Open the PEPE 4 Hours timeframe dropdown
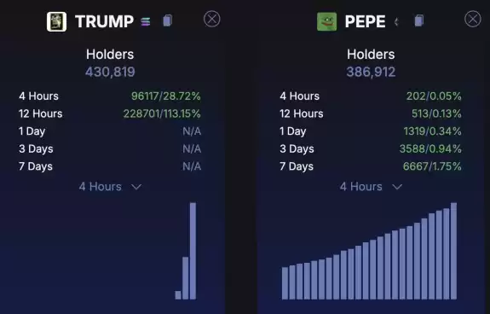Screen dimensions: 490x314 tap(371, 187)
